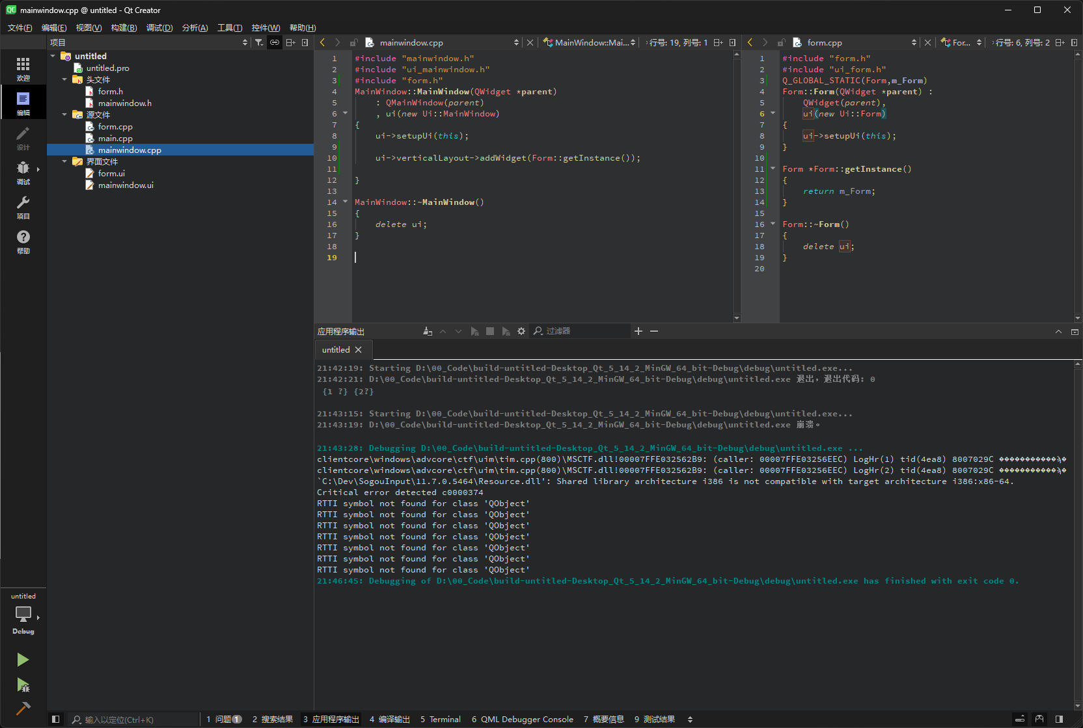Click the 过滤器 filter input field
This screenshot has height=728, width=1083.
tap(580, 331)
